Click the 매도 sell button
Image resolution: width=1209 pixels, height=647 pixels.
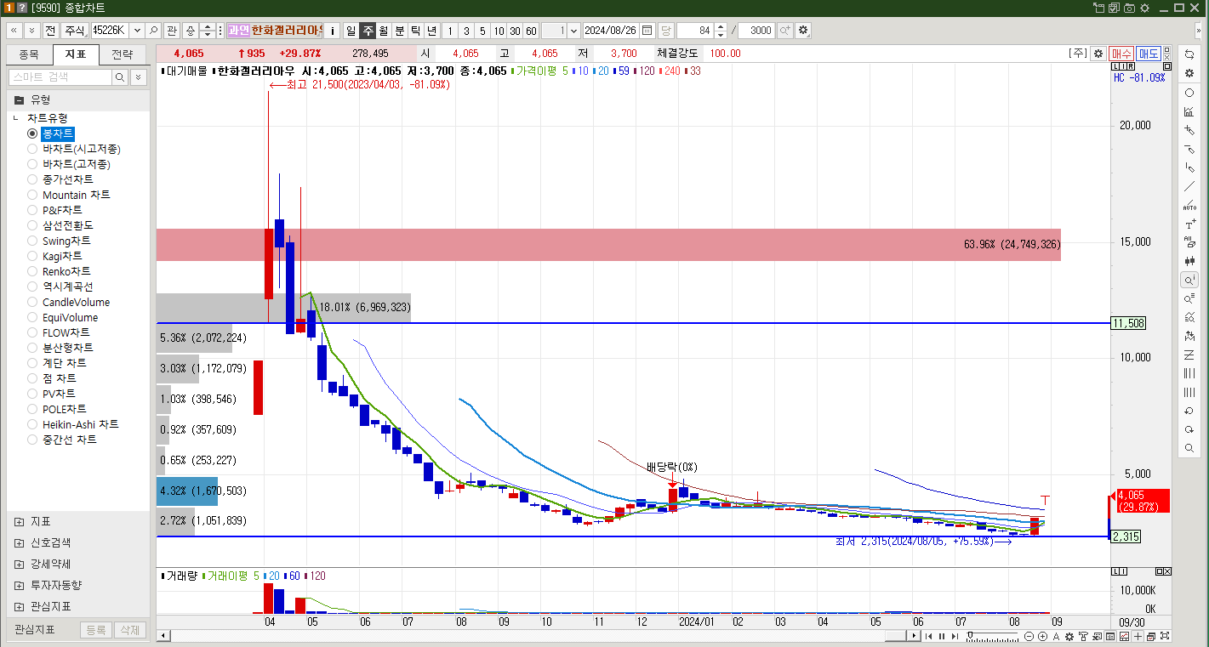[1149, 53]
